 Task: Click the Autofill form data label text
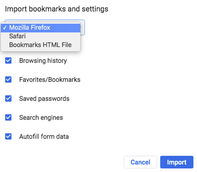tap(44, 136)
